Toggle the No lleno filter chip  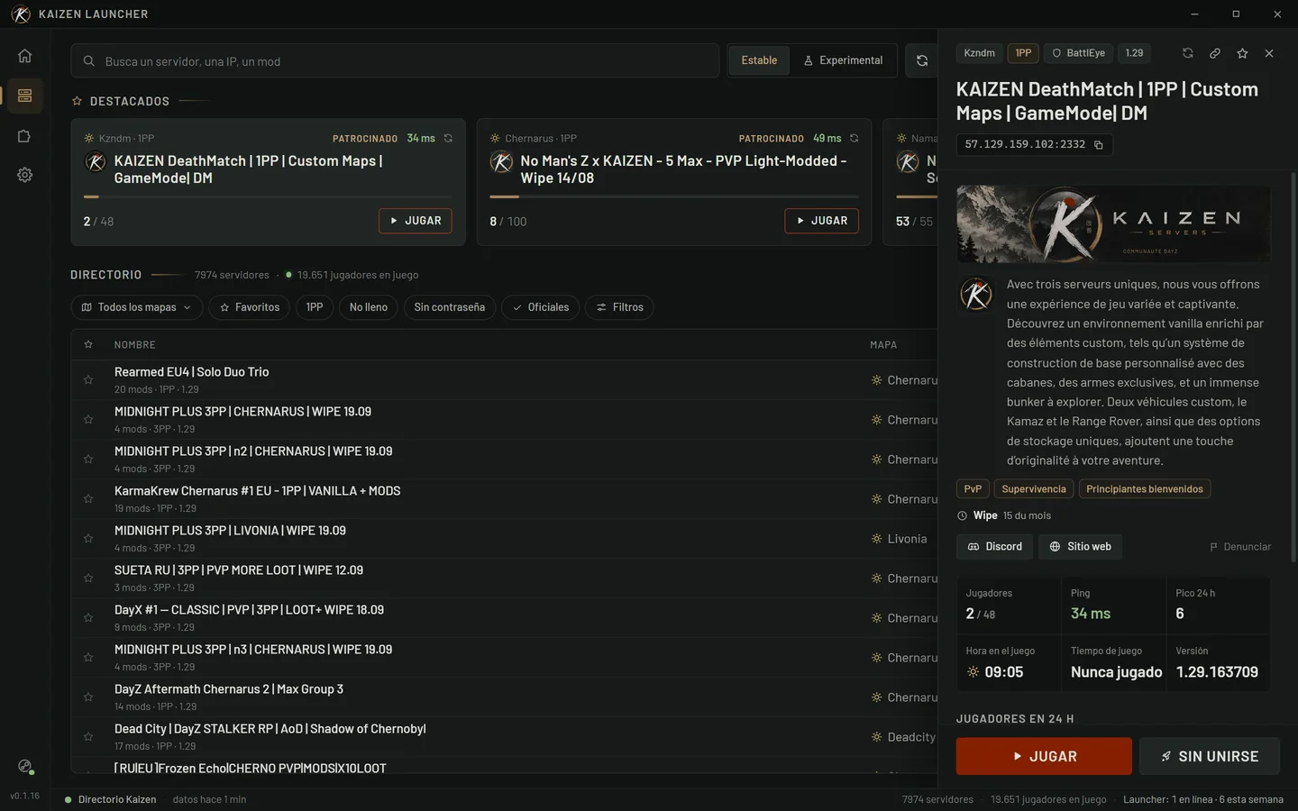[369, 307]
